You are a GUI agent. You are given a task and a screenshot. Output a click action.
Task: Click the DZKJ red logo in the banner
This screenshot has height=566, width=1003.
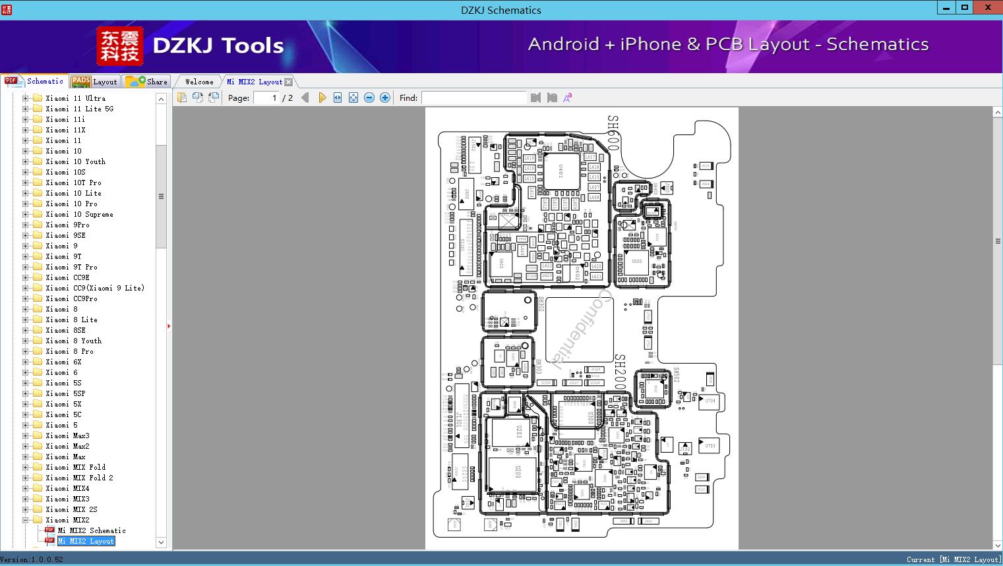click(120, 45)
